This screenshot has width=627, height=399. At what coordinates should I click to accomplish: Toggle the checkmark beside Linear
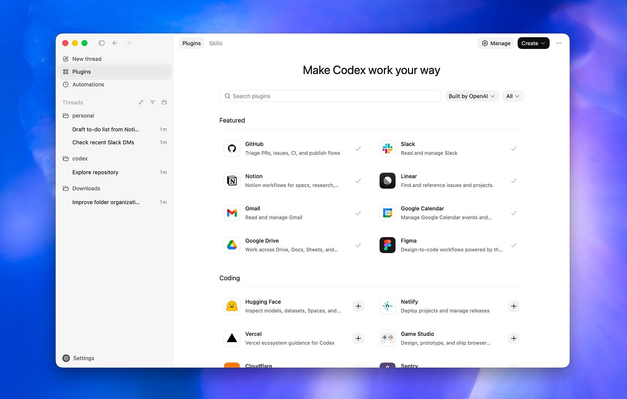coord(514,181)
